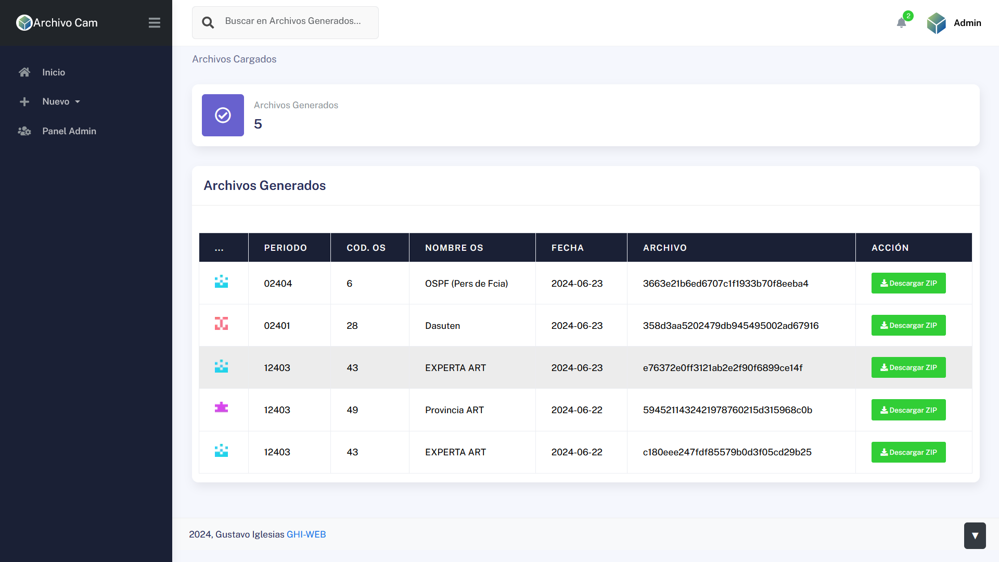
Task: Download ZIP for the Dasuten row
Action: point(908,325)
